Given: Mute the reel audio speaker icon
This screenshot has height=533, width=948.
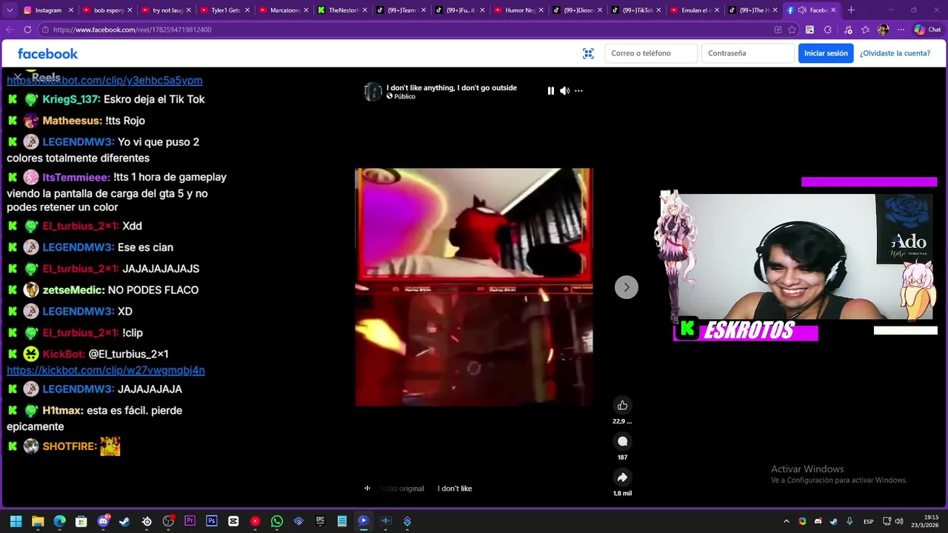Looking at the screenshot, I should [564, 91].
